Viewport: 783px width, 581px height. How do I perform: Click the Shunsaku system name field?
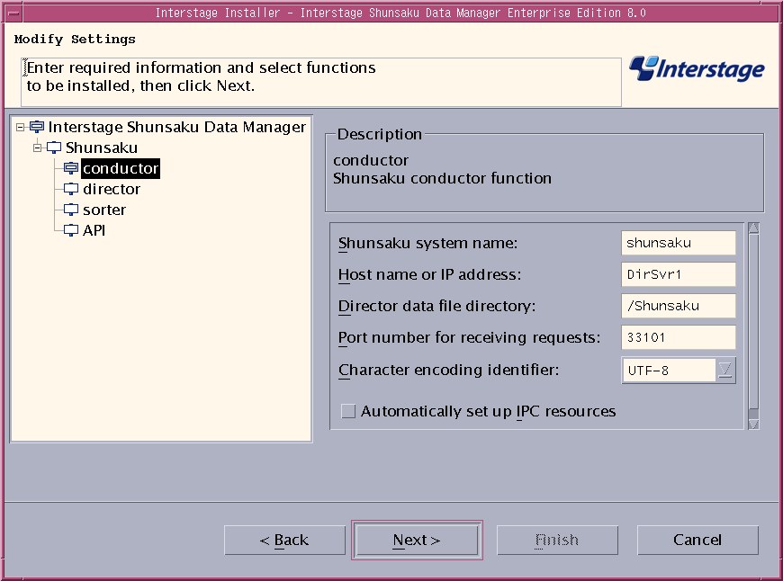pos(678,243)
